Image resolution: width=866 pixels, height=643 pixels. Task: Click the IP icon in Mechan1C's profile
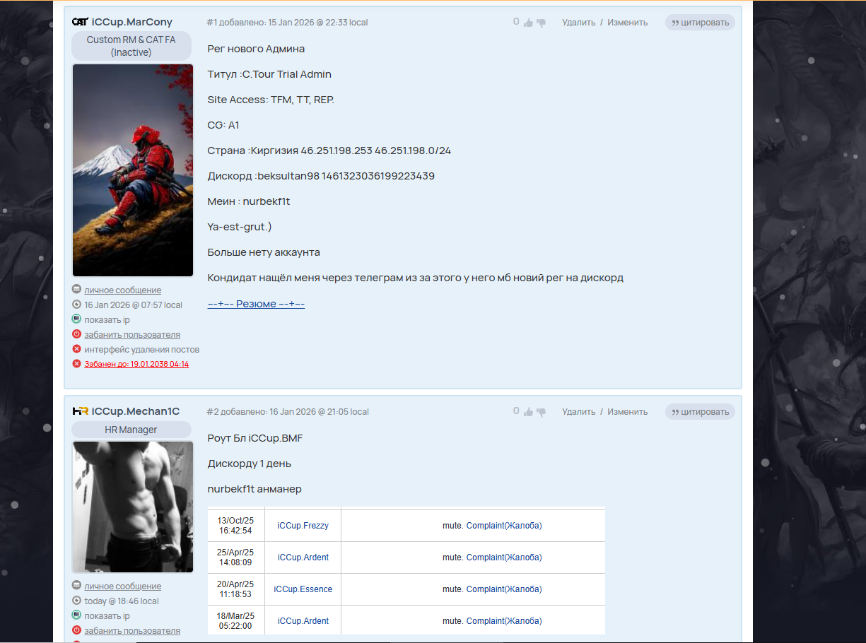pyautogui.click(x=76, y=615)
